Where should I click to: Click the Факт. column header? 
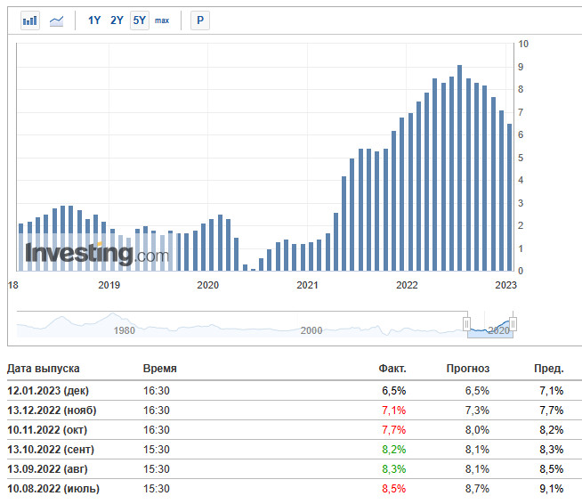[x=392, y=368]
